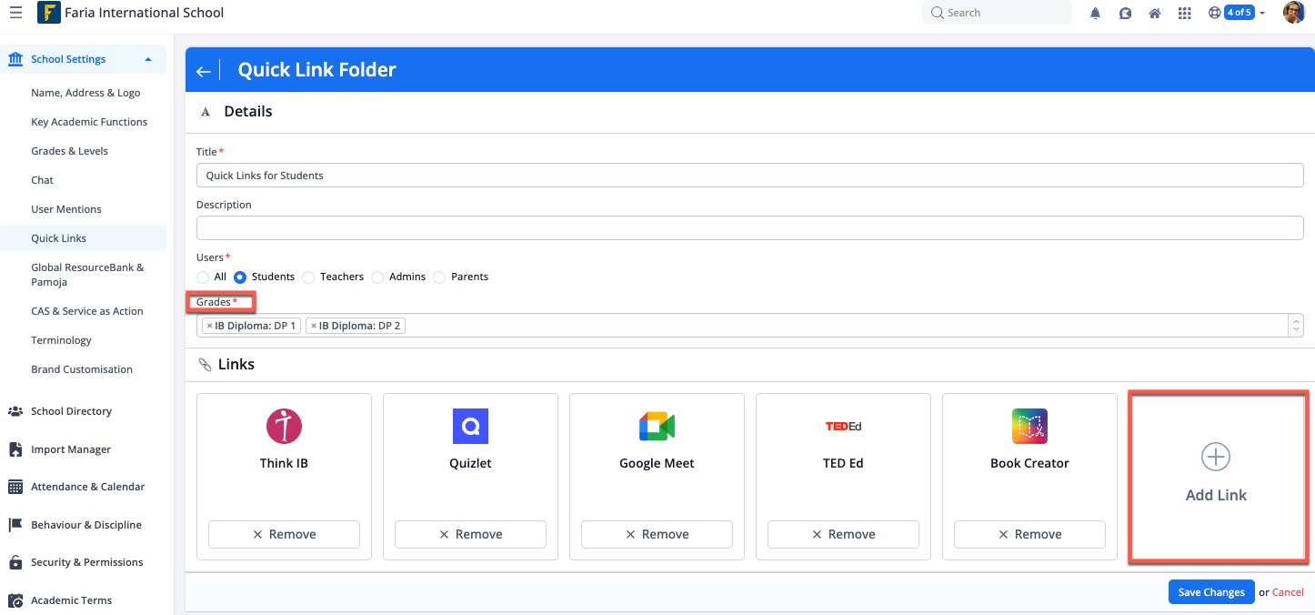Open User Mentions settings
Screen dimensions: 1315x615
(66, 209)
